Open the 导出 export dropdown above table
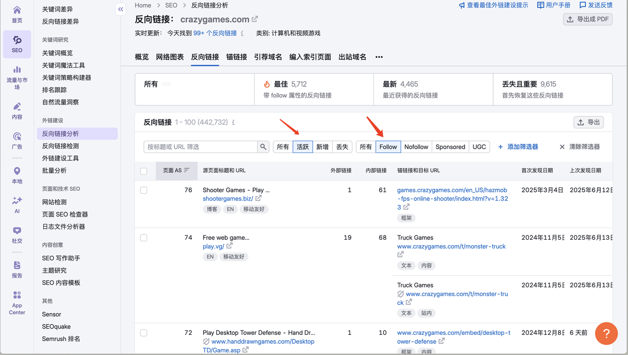Image resolution: width=628 pixels, height=355 pixels. pyautogui.click(x=588, y=122)
